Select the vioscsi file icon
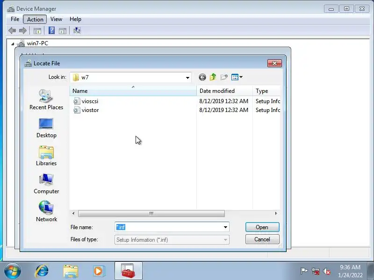Image resolution: width=374 pixels, height=280 pixels. click(x=77, y=101)
